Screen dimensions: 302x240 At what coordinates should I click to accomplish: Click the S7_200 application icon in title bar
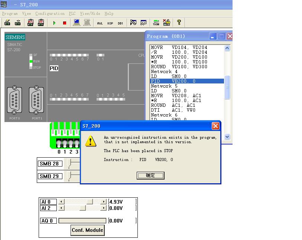[x=4, y=4]
